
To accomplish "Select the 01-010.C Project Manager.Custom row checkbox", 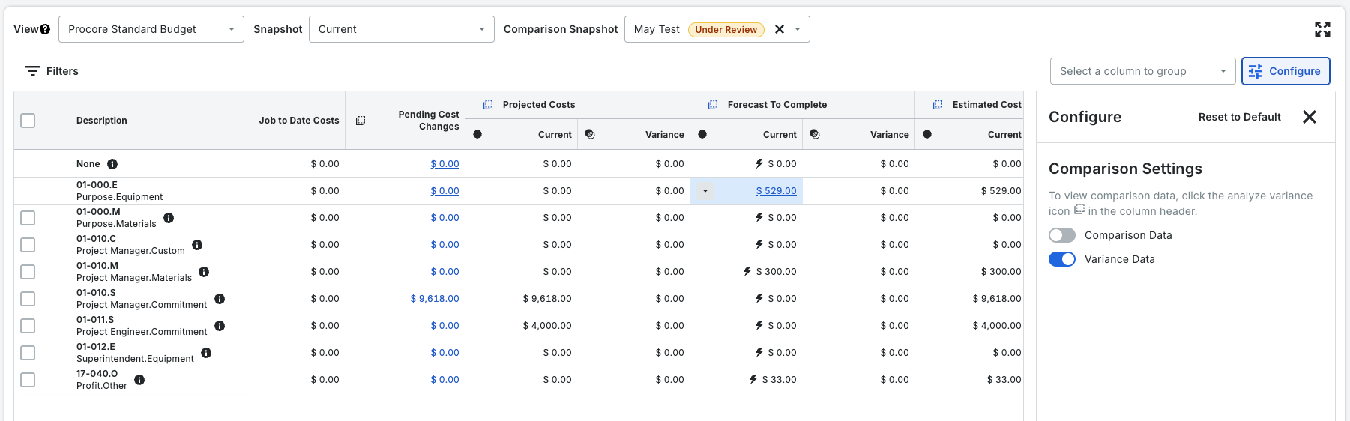I will 28,245.
